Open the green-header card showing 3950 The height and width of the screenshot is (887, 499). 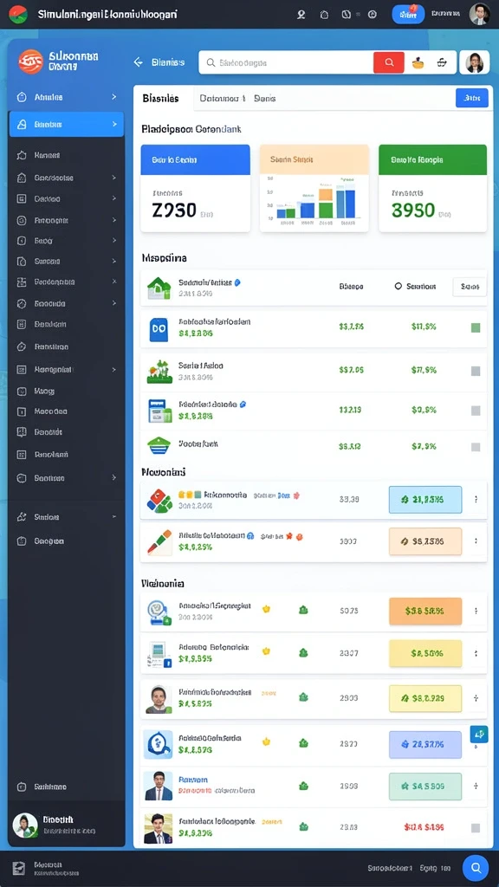coord(432,188)
